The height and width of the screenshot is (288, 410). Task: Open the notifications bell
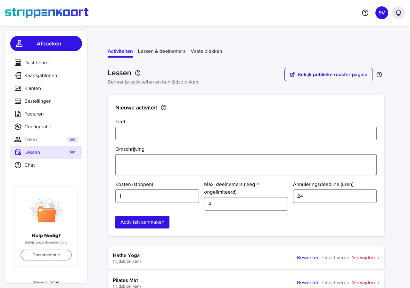398,13
